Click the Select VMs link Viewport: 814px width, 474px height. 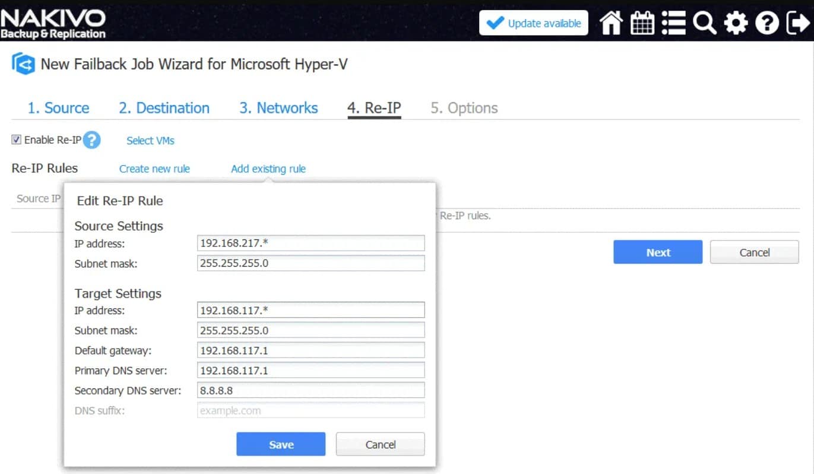pyautogui.click(x=150, y=140)
